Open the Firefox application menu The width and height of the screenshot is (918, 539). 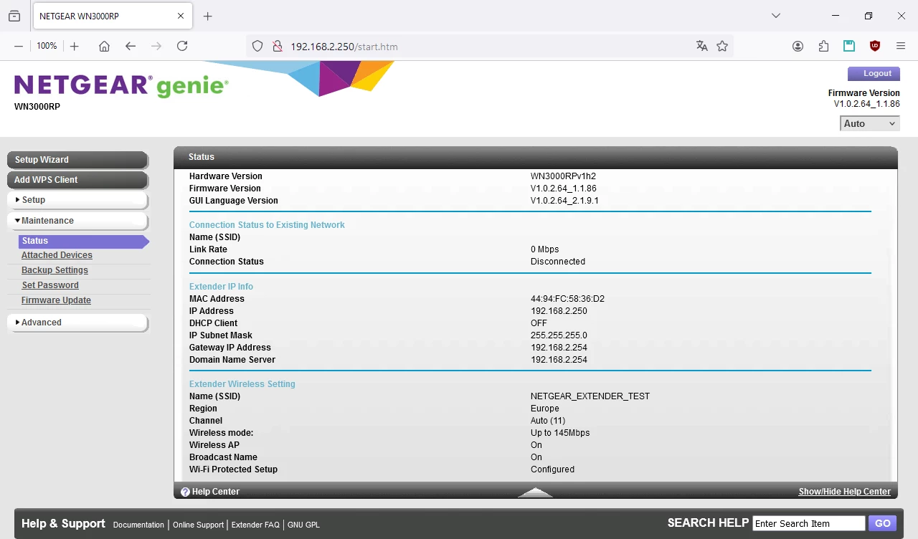pos(901,46)
